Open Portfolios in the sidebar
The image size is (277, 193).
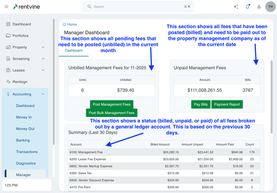click(x=20, y=36)
